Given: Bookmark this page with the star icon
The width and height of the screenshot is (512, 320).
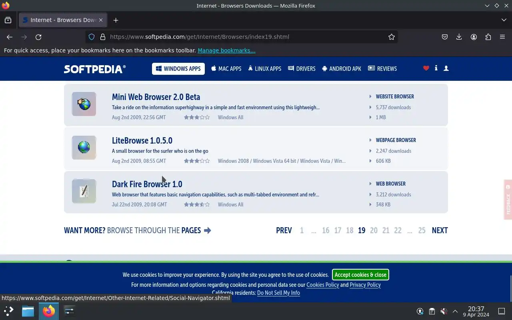Looking at the screenshot, I should [392, 37].
